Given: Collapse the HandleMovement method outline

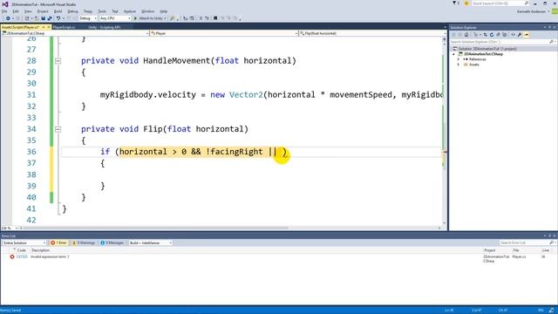Looking at the screenshot, I should click(x=58, y=61).
